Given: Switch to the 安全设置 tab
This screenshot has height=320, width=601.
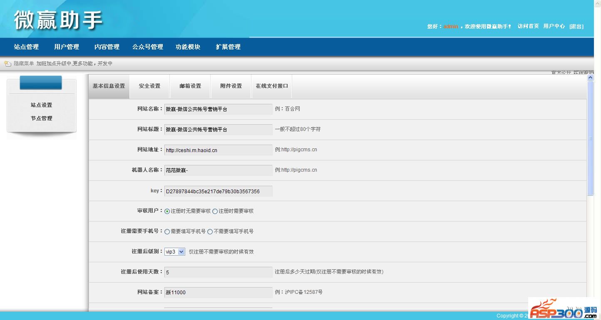Looking at the screenshot, I should pyautogui.click(x=149, y=86).
